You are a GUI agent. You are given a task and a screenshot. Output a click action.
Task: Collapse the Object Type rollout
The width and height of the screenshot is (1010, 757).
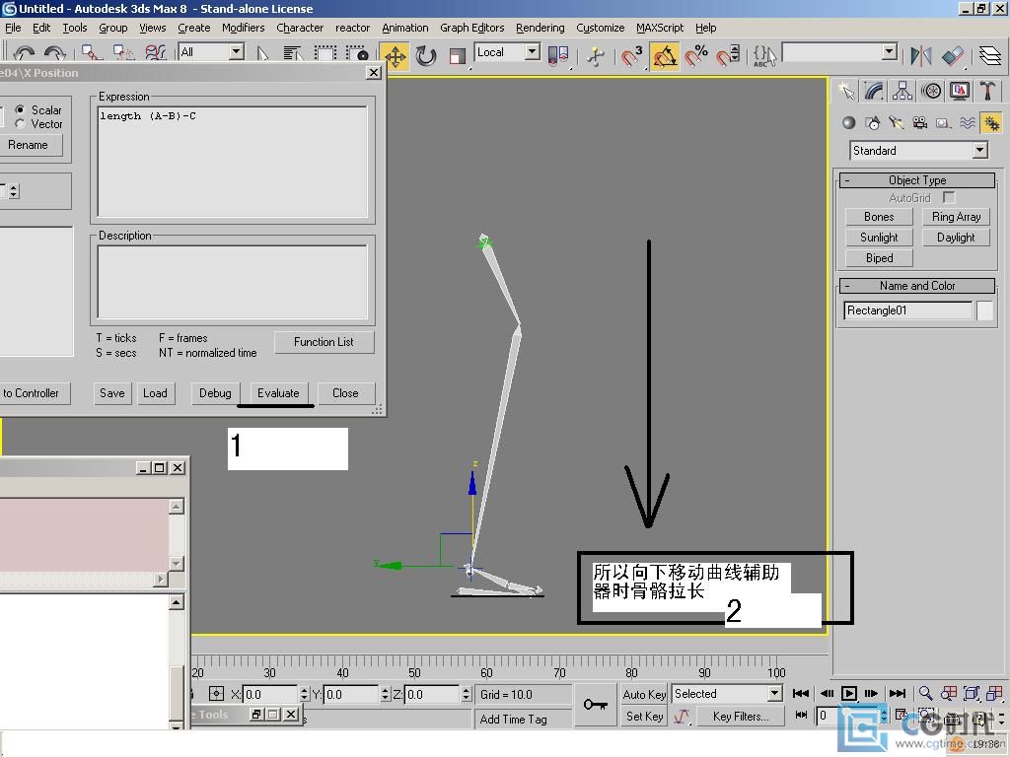(917, 180)
